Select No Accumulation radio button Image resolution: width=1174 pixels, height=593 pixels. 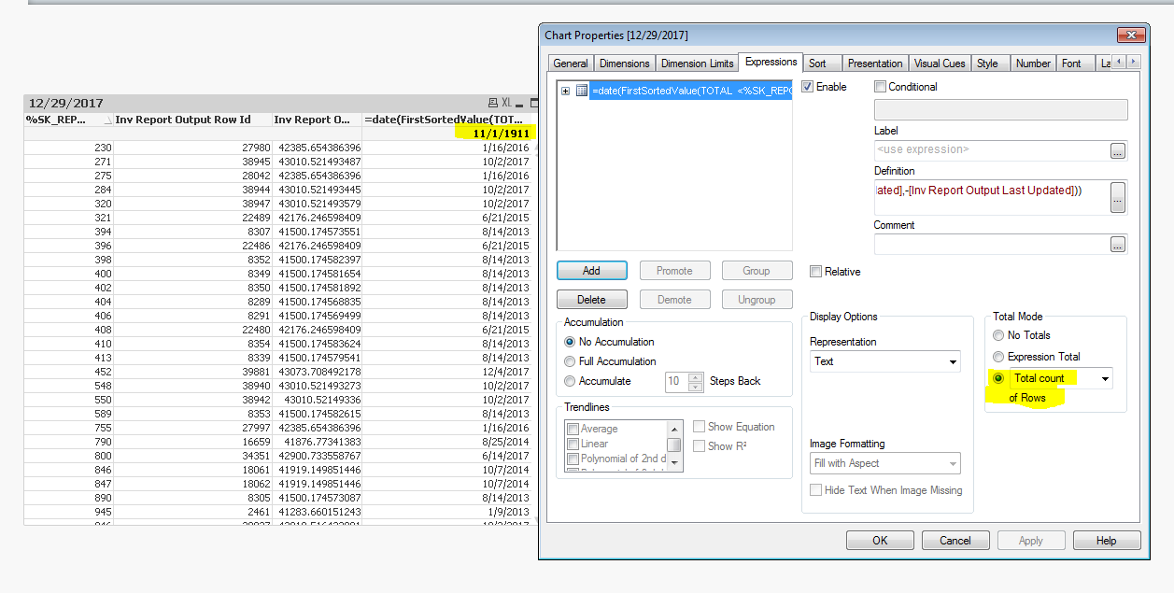click(x=570, y=342)
